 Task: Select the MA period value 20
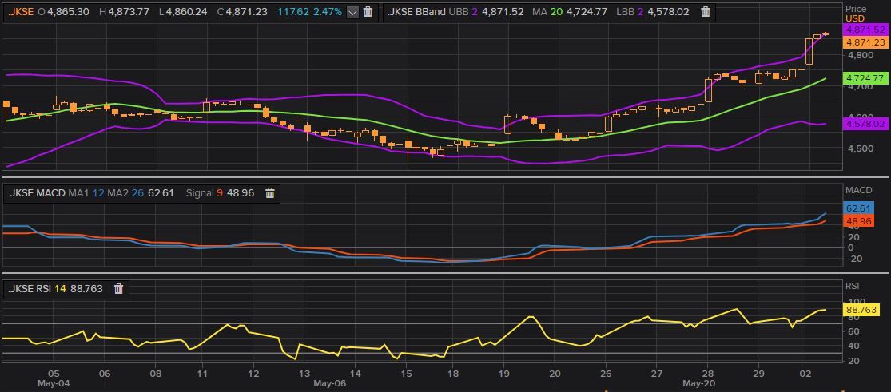tap(557, 11)
